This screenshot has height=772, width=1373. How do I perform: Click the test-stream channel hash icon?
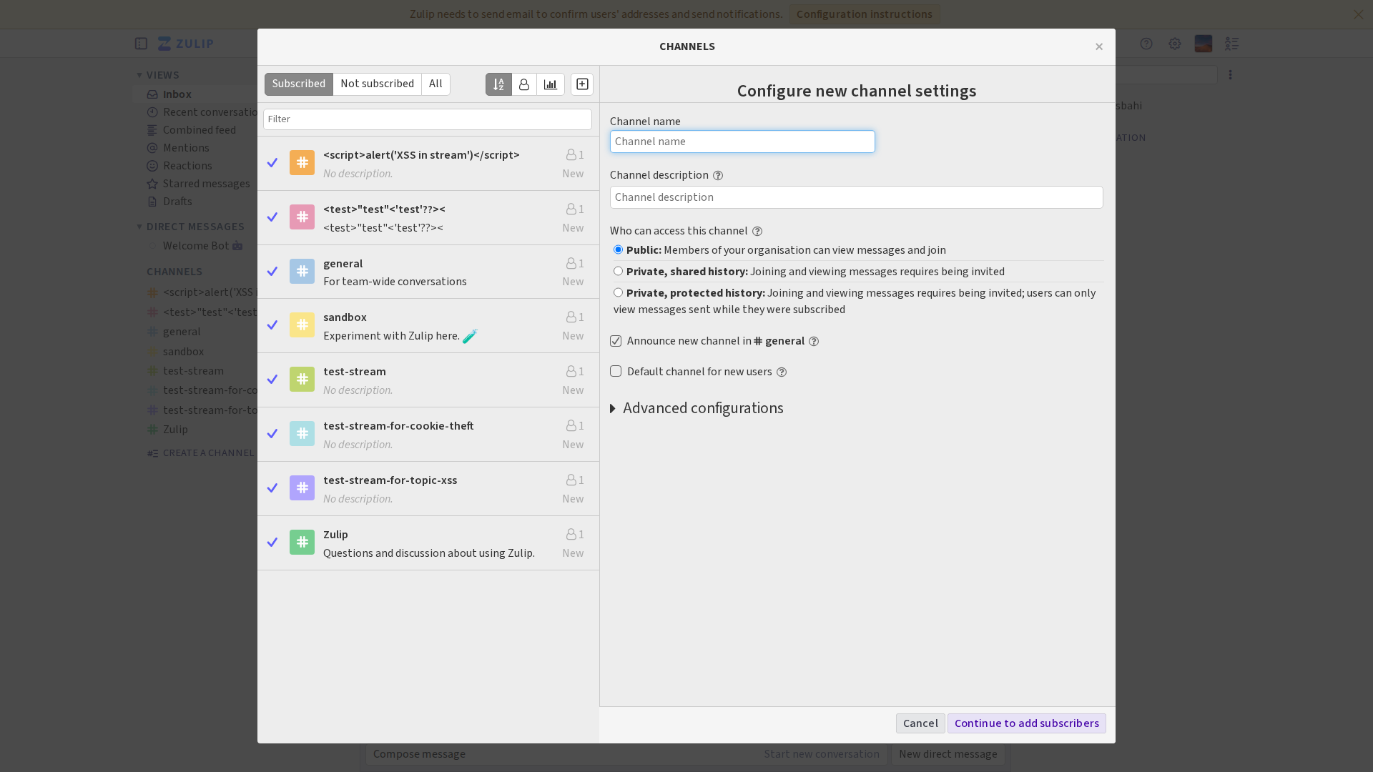click(x=302, y=380)
